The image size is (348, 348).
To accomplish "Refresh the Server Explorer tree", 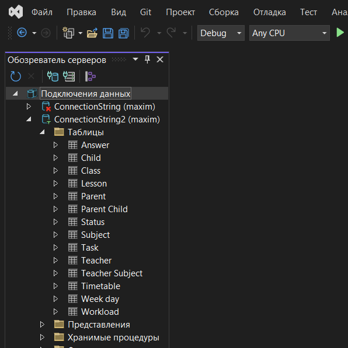I will click(x=16, y=76).
